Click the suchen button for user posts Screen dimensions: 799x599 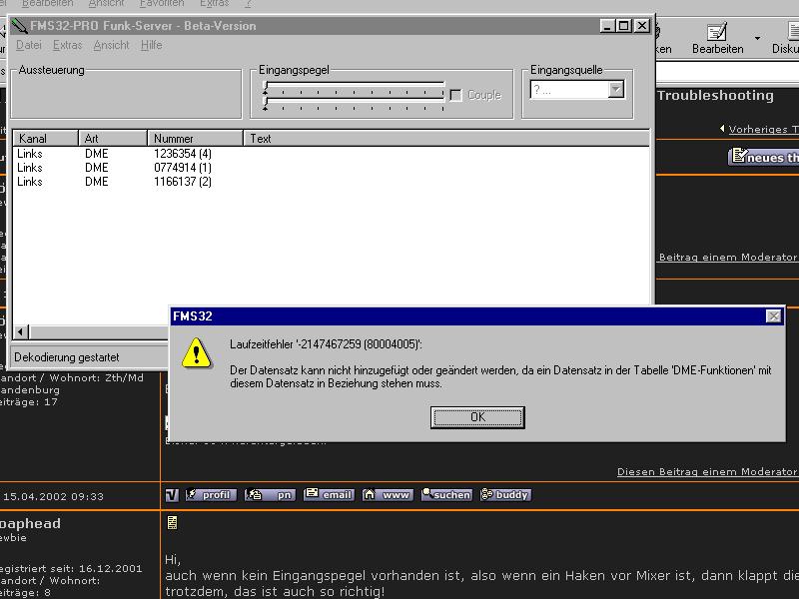[x=446, y=494]
